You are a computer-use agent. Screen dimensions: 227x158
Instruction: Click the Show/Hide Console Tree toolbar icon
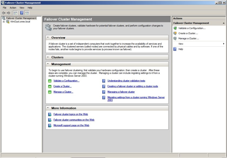coord(15,13)
